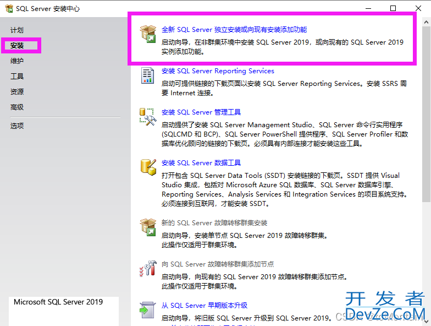Click the text 此操作仅适用于群集环境 under 故障转移群集添加节点

pos(200,286)
